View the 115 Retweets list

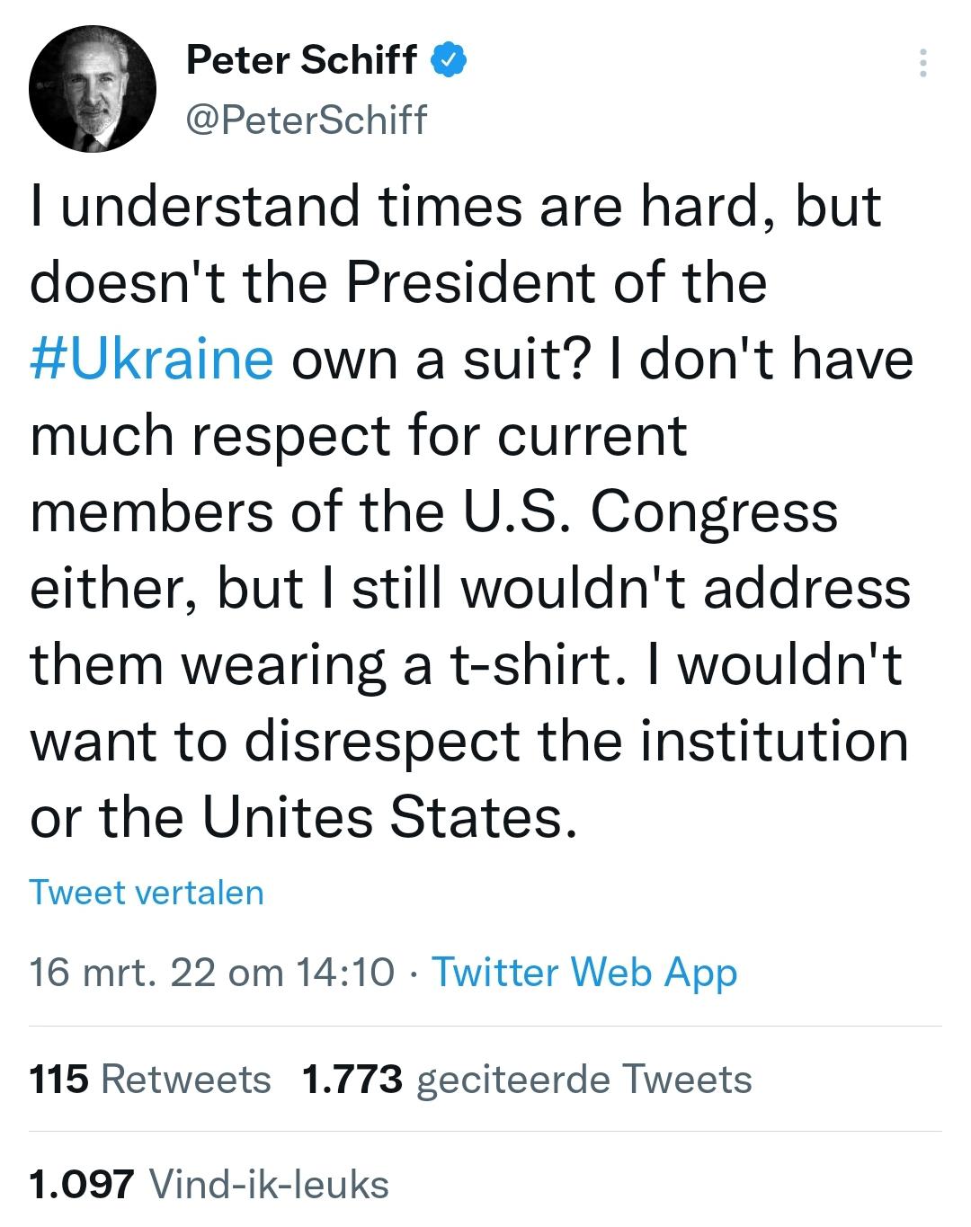click(150, 1079)
